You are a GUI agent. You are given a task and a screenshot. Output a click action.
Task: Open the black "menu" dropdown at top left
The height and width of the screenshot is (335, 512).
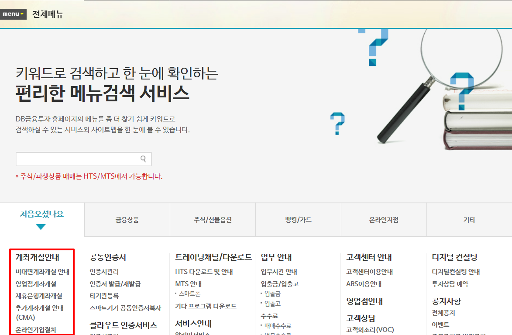point(13,14)
